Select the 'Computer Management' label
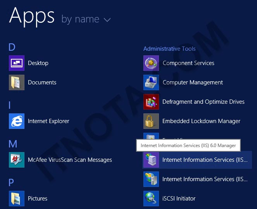 tap(193, 82)
